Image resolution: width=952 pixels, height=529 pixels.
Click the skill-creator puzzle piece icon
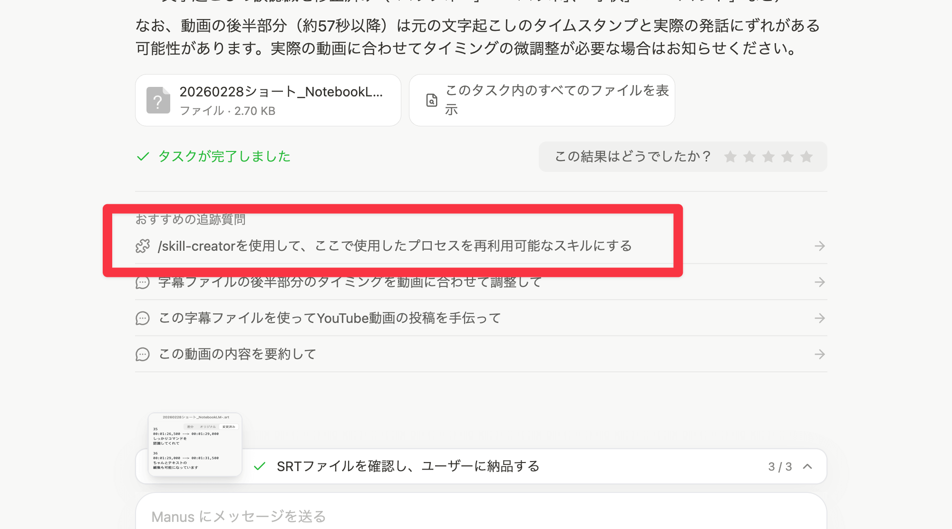(x=143, y=246)
